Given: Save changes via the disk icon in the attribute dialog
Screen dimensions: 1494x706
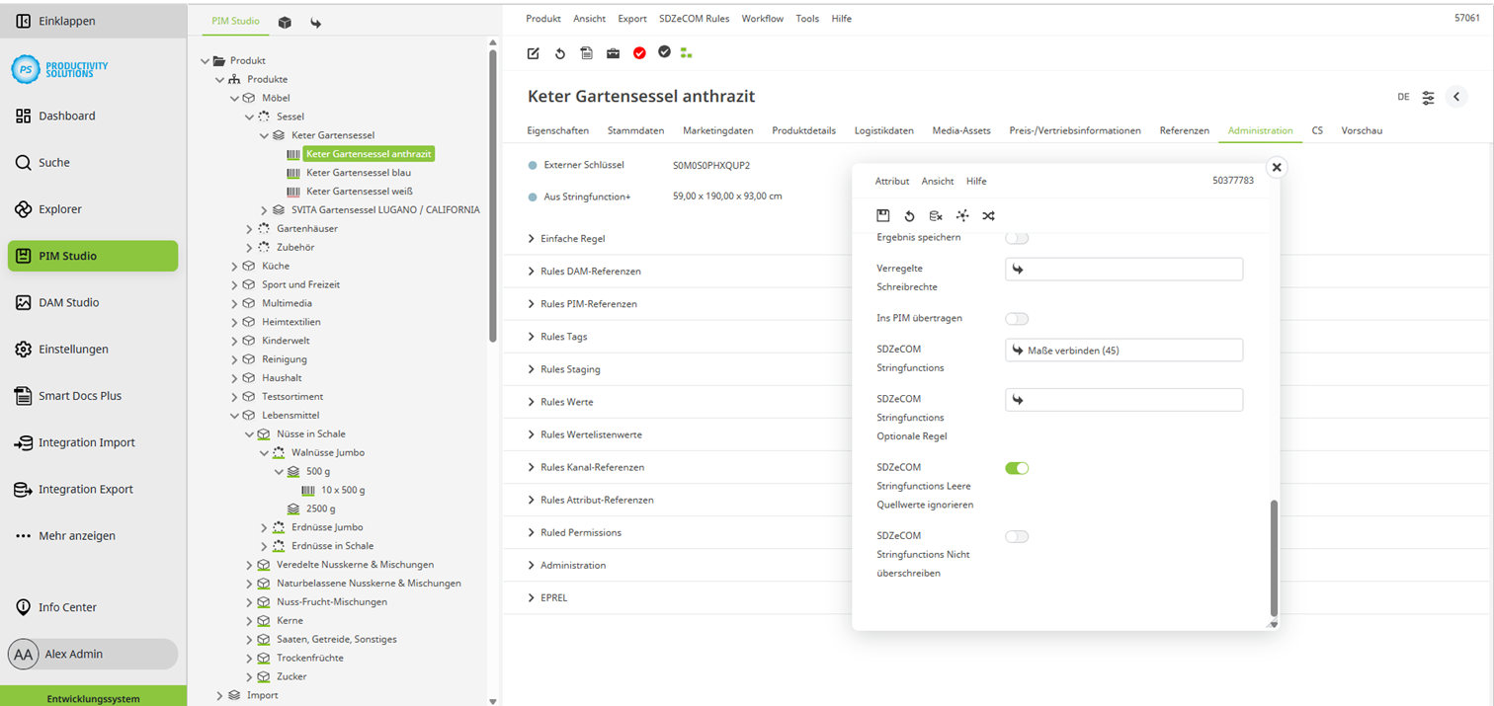Looking at the screenshot, I should coord(882,215).
